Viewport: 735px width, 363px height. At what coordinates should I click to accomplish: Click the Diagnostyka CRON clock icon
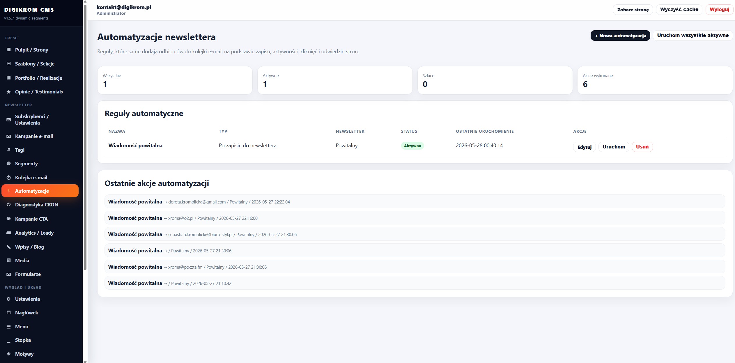click(9, 205)
